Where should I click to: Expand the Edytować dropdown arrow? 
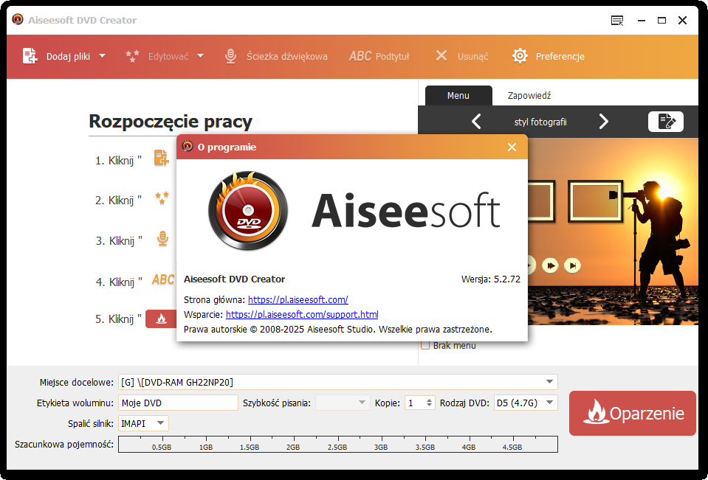coord(201,56)
